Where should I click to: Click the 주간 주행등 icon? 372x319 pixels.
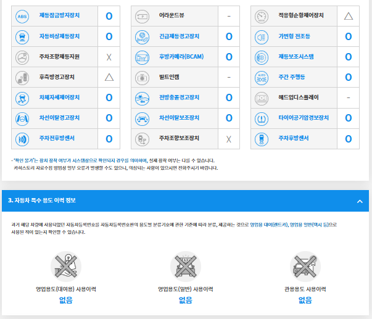coord(261,77)
